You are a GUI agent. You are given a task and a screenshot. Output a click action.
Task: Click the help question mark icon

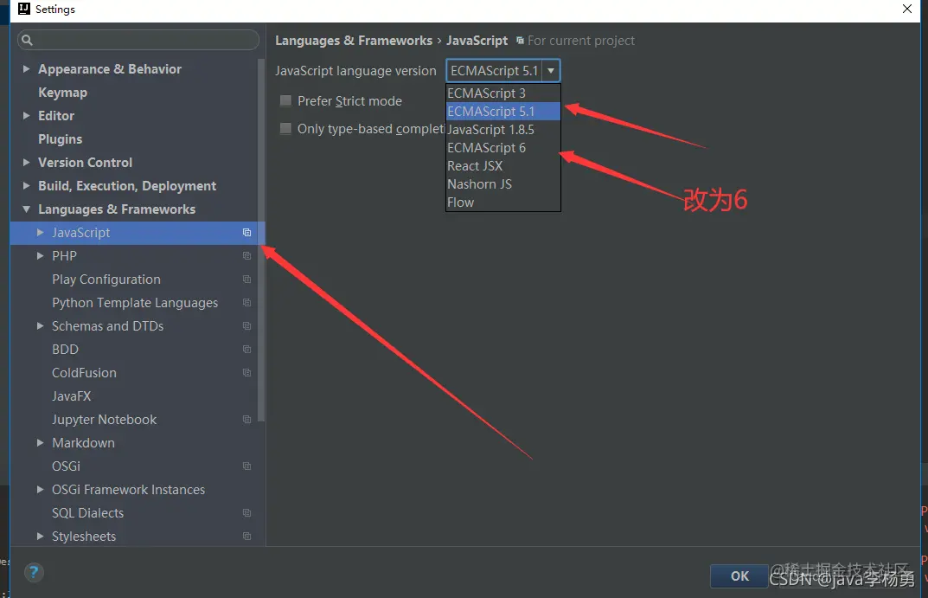pyautogui.click(x=34, y=573)
